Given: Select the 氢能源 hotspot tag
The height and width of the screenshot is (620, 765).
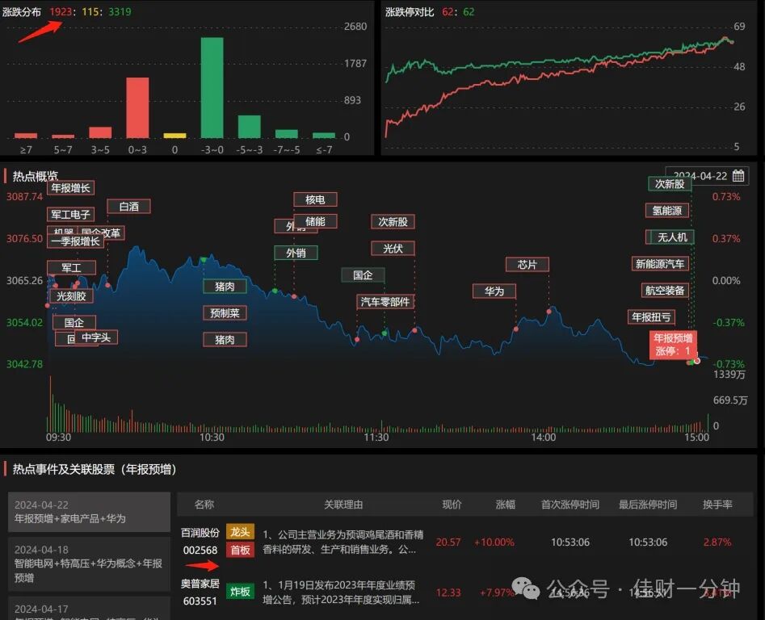Looking at the screenshot, I should (667, 211).
